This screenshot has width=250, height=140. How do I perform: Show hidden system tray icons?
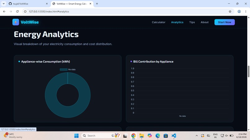(197, 136)
